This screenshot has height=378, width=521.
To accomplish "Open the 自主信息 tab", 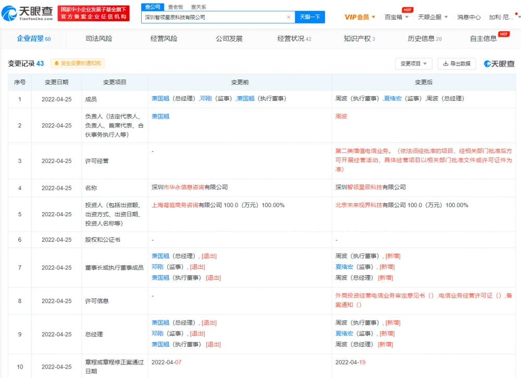I will [483, 39].
